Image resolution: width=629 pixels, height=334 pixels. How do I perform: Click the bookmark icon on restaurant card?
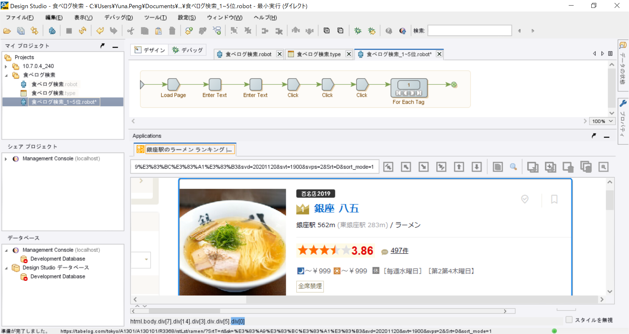pyautogui.click(x=554, y=199)
